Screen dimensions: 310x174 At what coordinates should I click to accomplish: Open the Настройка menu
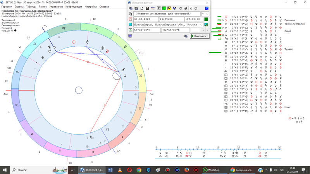[90, 7]
